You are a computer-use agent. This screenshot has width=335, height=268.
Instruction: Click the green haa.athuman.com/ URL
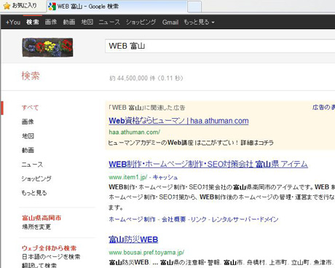point(134,133)
